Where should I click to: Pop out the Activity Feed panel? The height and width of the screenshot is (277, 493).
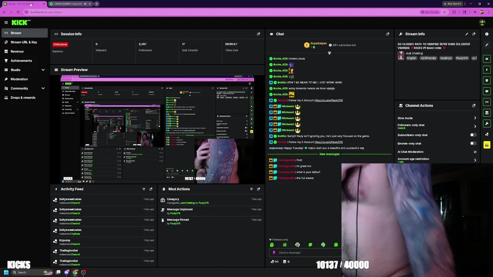coord(151,189)
